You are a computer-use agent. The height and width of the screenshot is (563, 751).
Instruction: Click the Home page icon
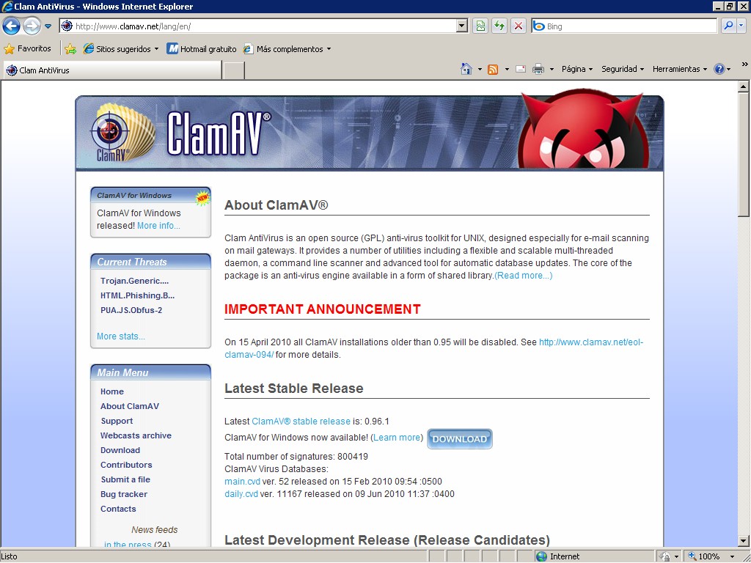click(466, 69)
